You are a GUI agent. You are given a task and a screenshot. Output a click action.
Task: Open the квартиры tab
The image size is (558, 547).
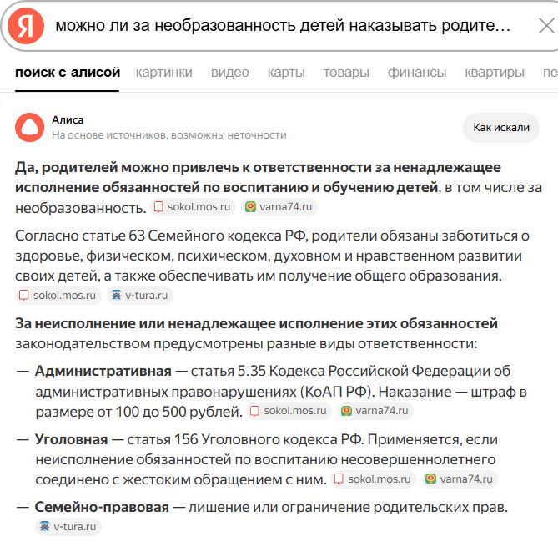[495, 73]
